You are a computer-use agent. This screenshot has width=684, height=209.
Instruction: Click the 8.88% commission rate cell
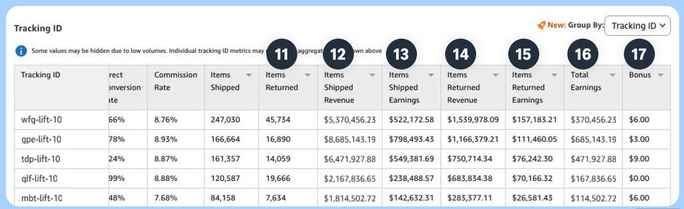click(176, 179)
